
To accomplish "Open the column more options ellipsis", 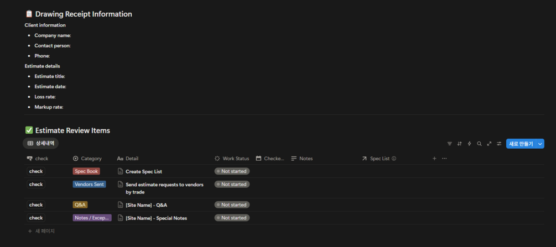I will pos(444,159).
